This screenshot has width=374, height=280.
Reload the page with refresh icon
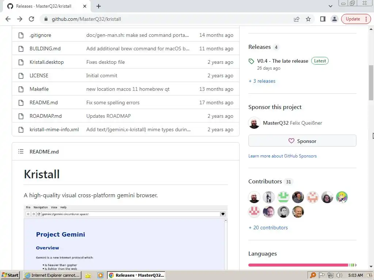pyautogui.click(x=31, y=19)
